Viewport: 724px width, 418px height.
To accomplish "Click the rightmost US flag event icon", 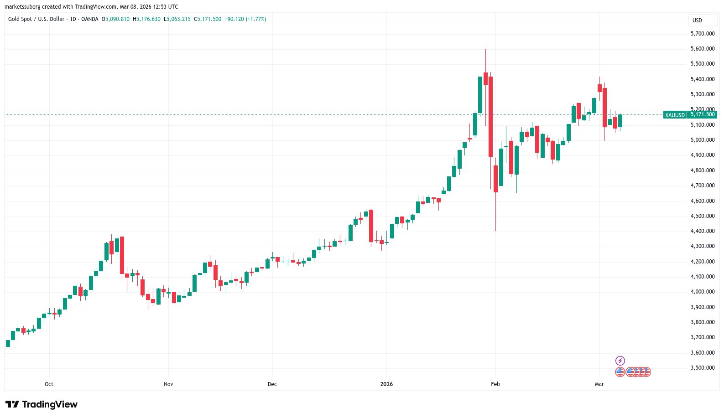I will coord(646,372).
